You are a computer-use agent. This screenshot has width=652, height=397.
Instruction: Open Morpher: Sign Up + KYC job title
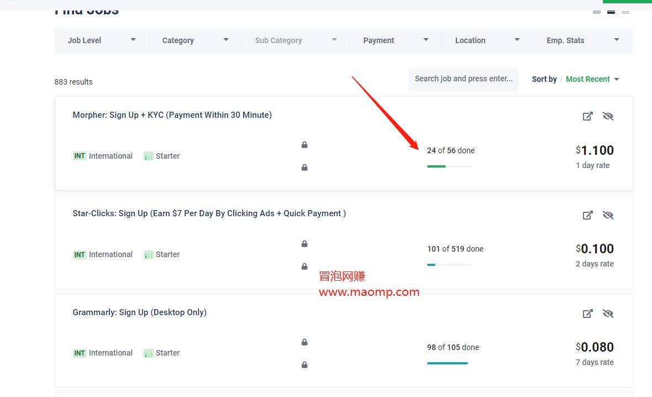172,115
